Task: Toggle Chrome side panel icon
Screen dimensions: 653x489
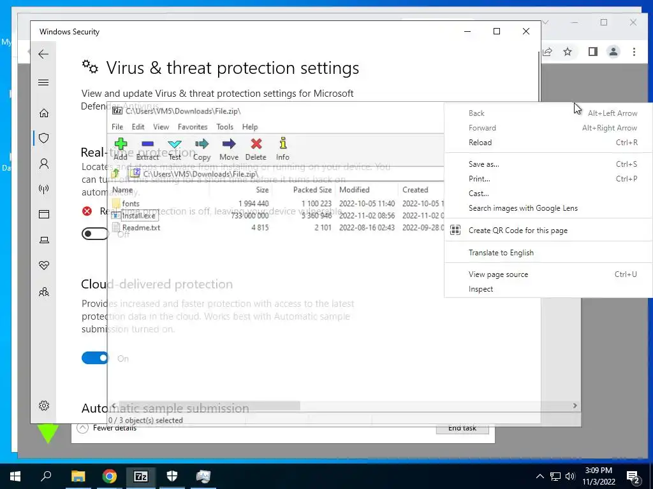Action: pos(592,52)
